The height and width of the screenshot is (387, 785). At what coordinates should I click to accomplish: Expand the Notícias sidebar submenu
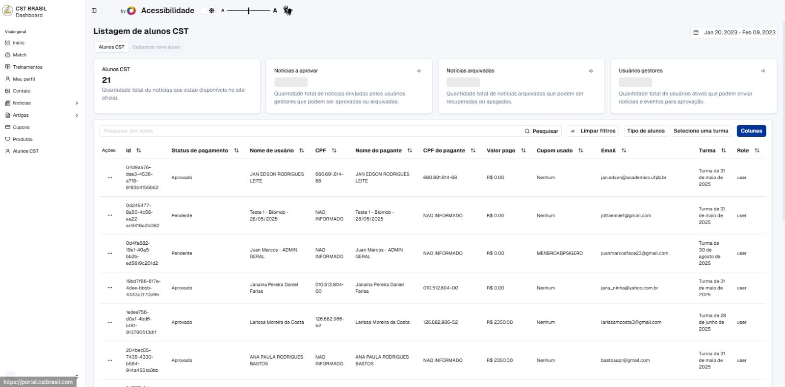[x=77, y=103]
